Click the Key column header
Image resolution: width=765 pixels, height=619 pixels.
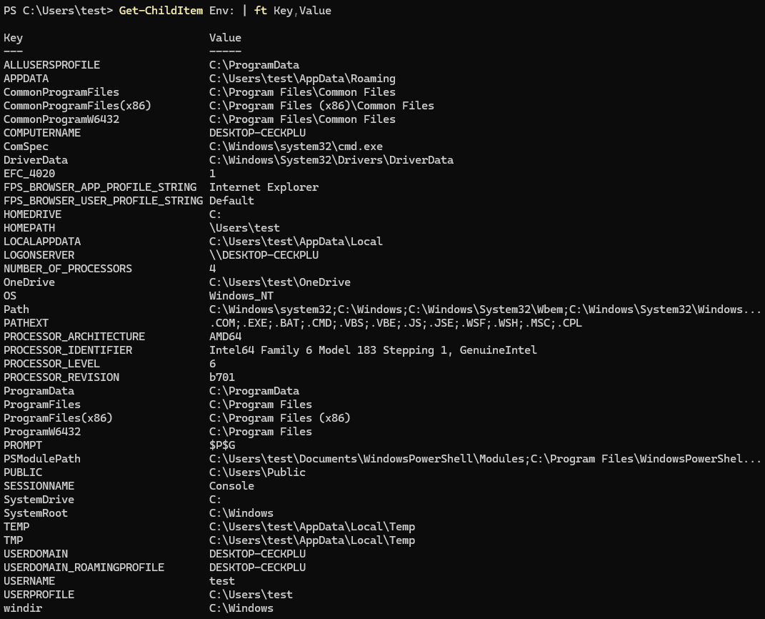13,37
